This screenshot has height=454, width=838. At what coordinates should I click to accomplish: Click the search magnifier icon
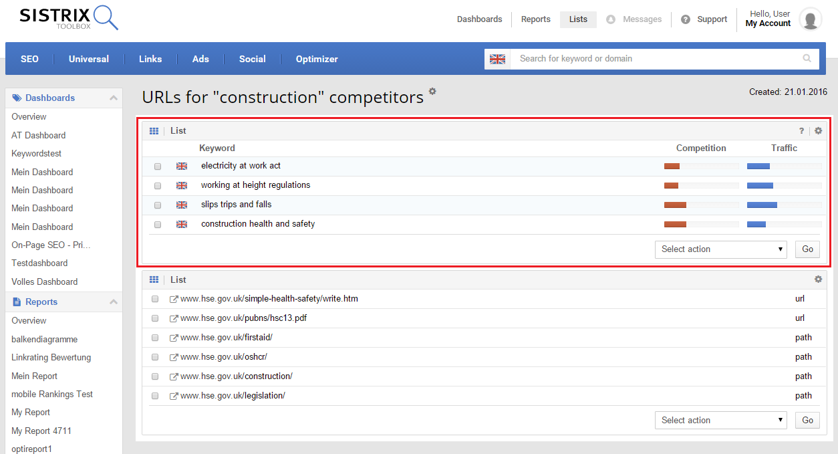[807, 58]
